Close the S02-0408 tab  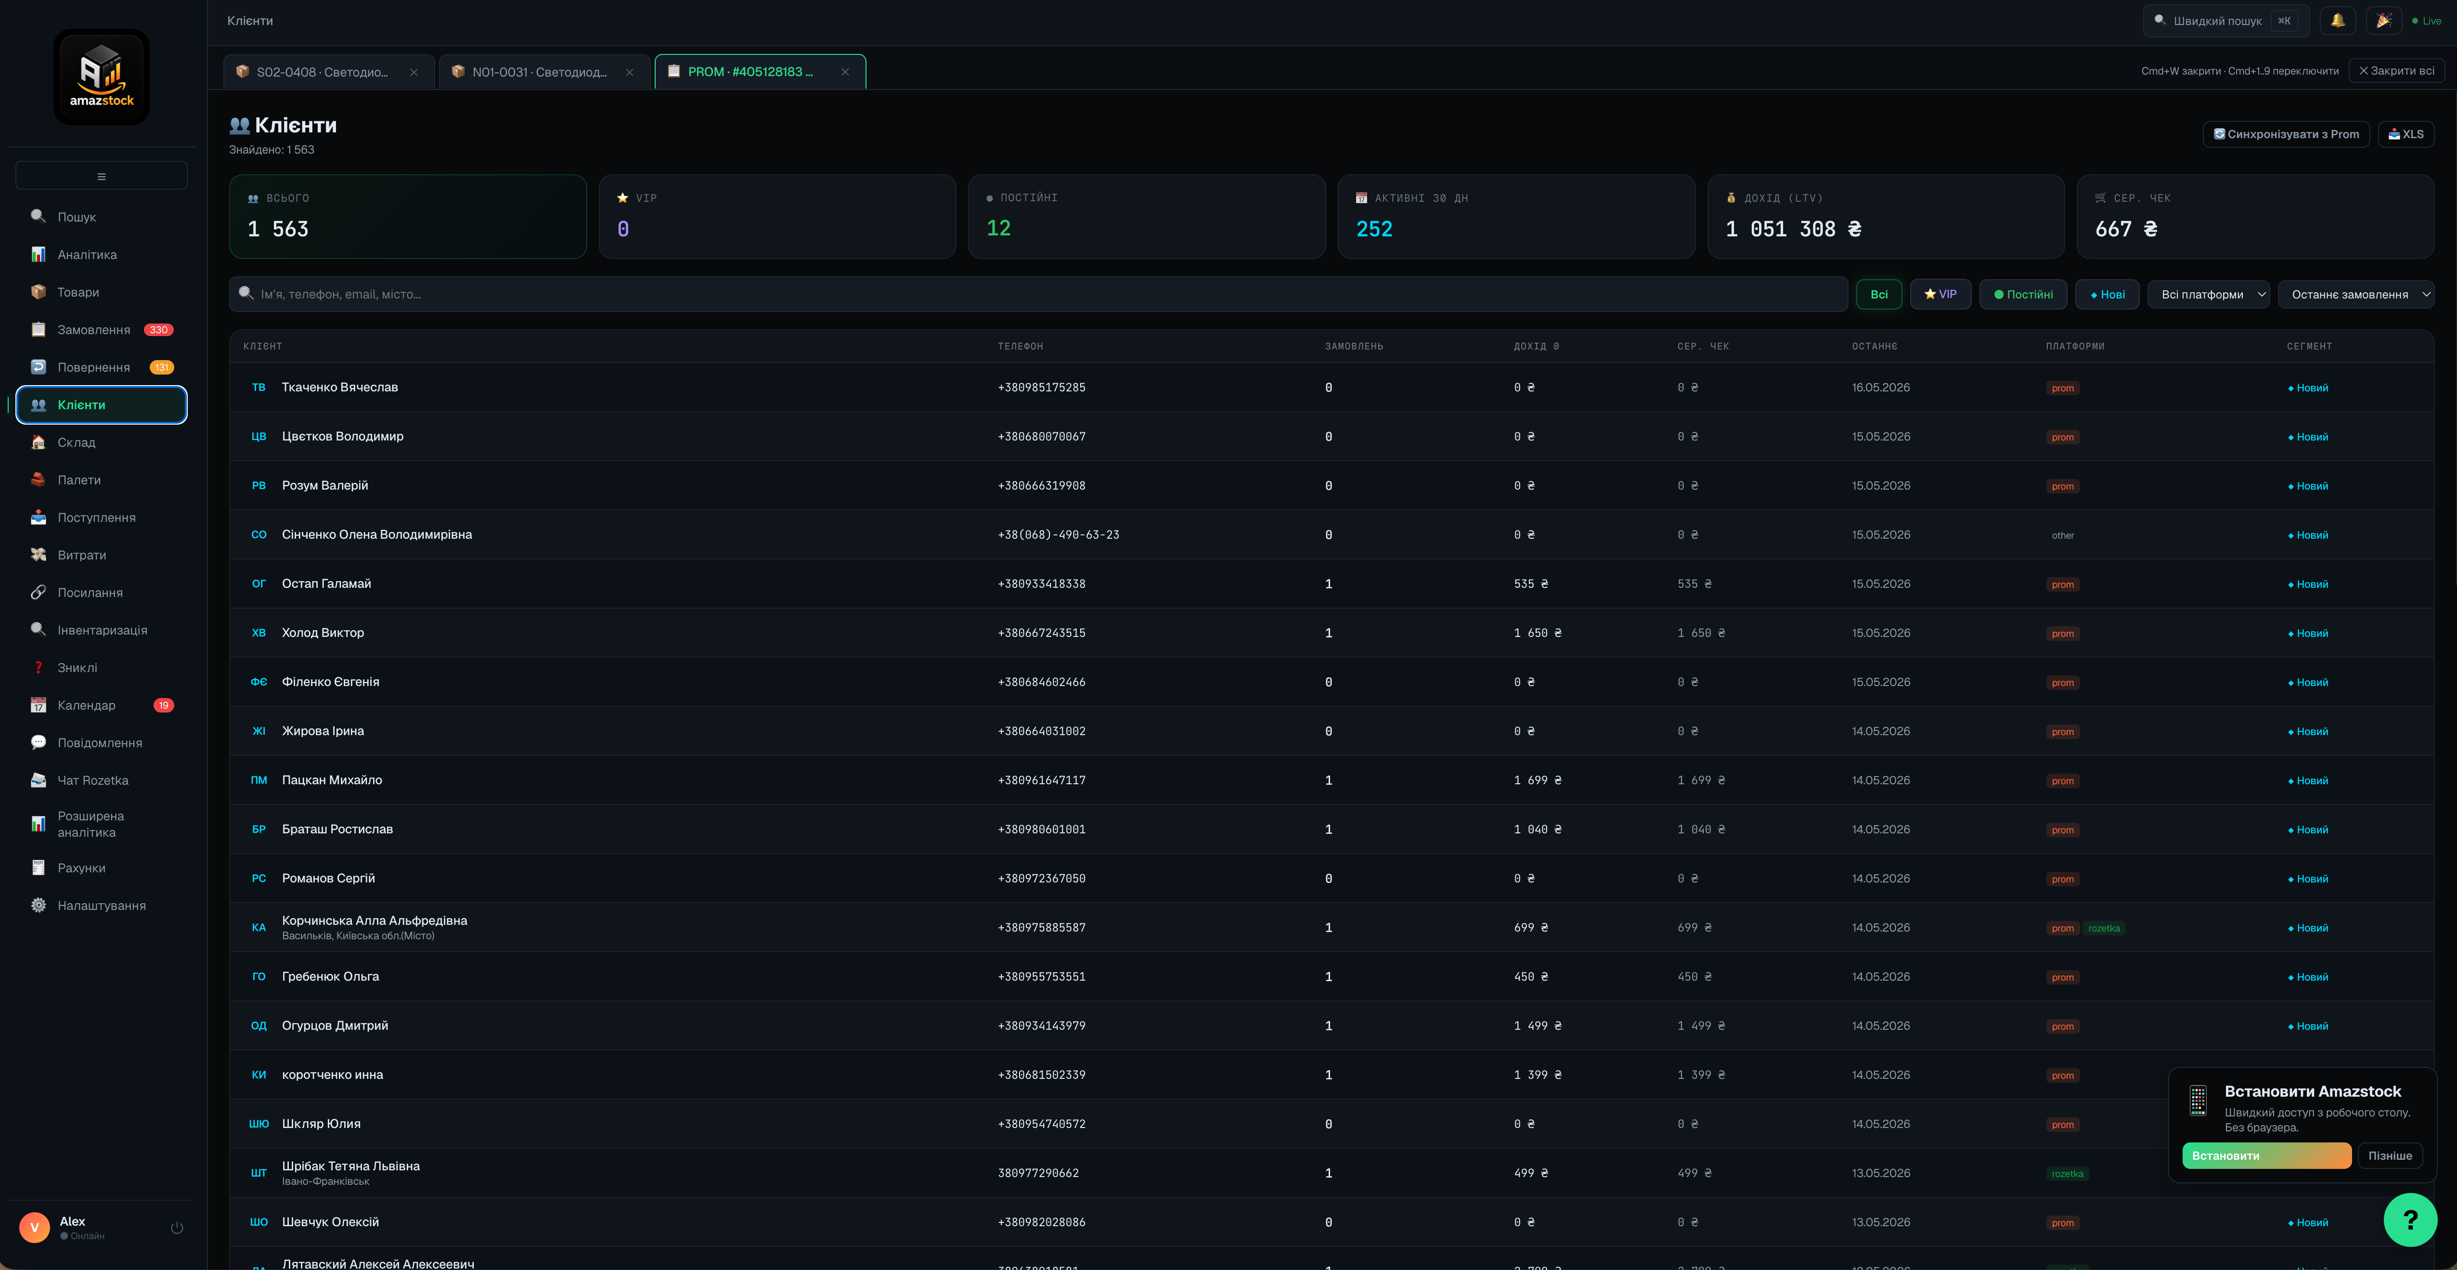tap(414, 73)
